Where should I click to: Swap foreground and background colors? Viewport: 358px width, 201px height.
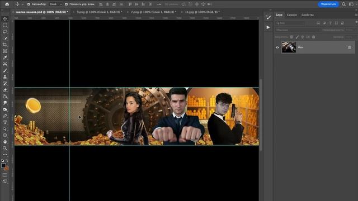coord(7,160)
